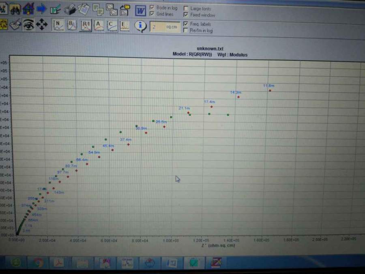Click the yellow circuit model icon

(3, 24)
